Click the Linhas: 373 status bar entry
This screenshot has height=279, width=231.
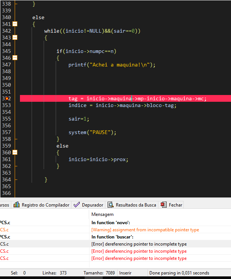54,273
